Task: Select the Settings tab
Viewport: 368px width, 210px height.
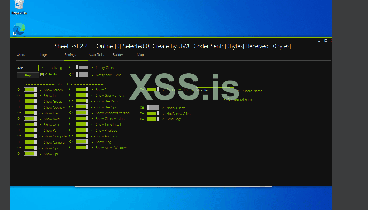Action: click(70, 55)
